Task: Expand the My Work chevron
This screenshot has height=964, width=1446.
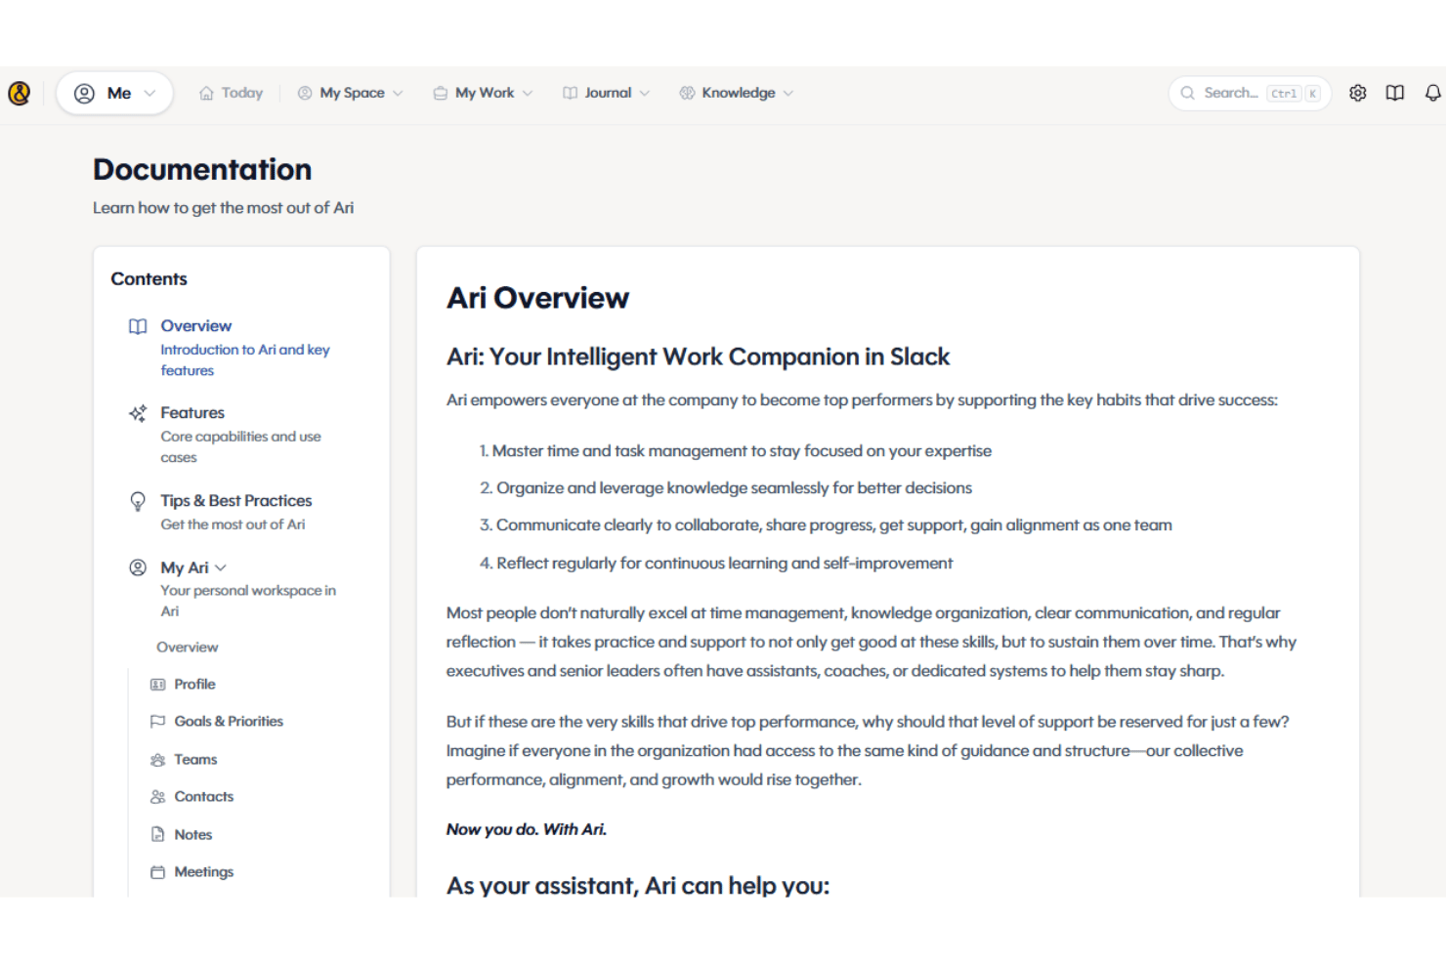Action: tap(528, 94)
